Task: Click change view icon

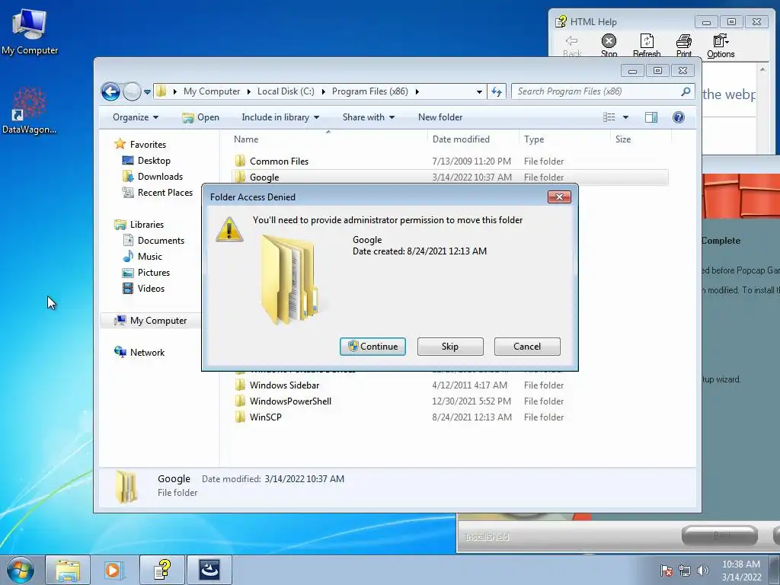Action: coord(609,117)
